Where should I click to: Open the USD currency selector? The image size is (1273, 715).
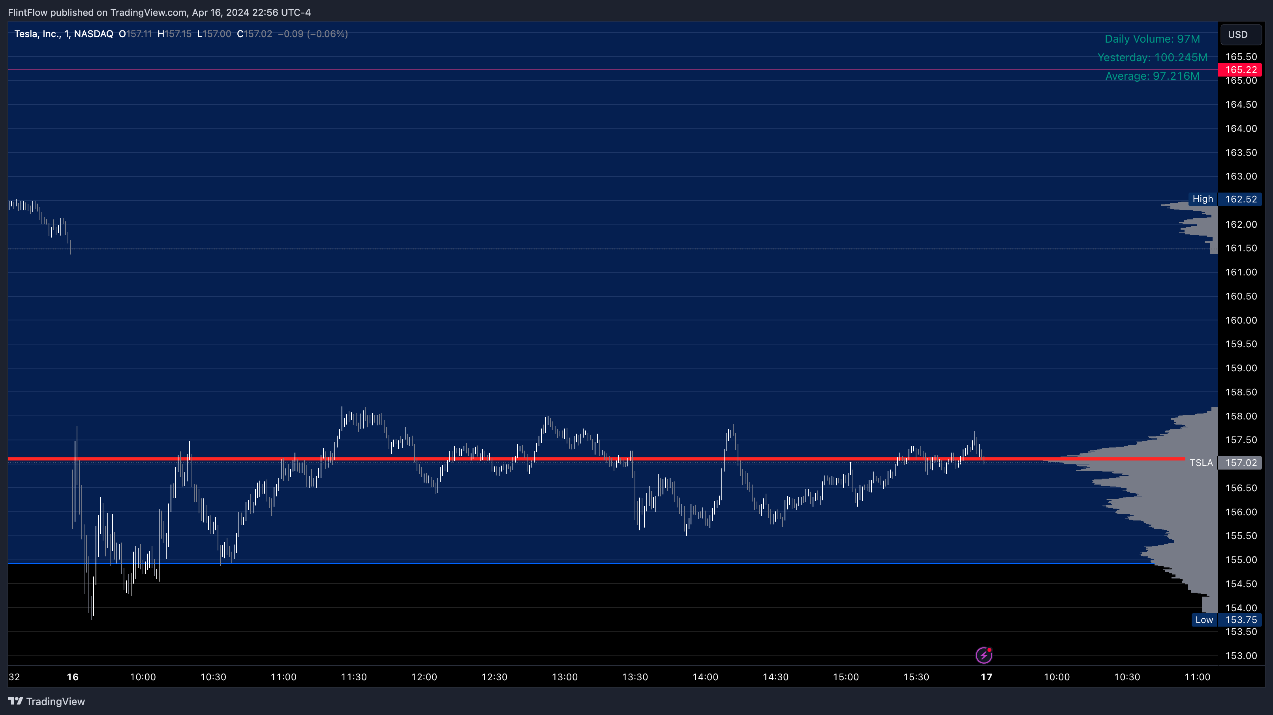click(x=1240, y=35)
